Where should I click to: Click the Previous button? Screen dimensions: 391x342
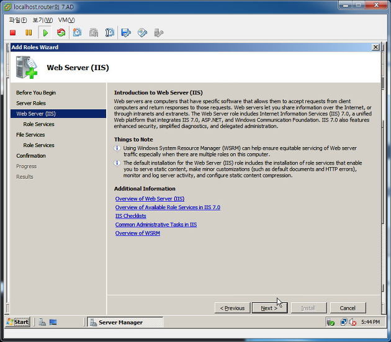tap(232, 308)
